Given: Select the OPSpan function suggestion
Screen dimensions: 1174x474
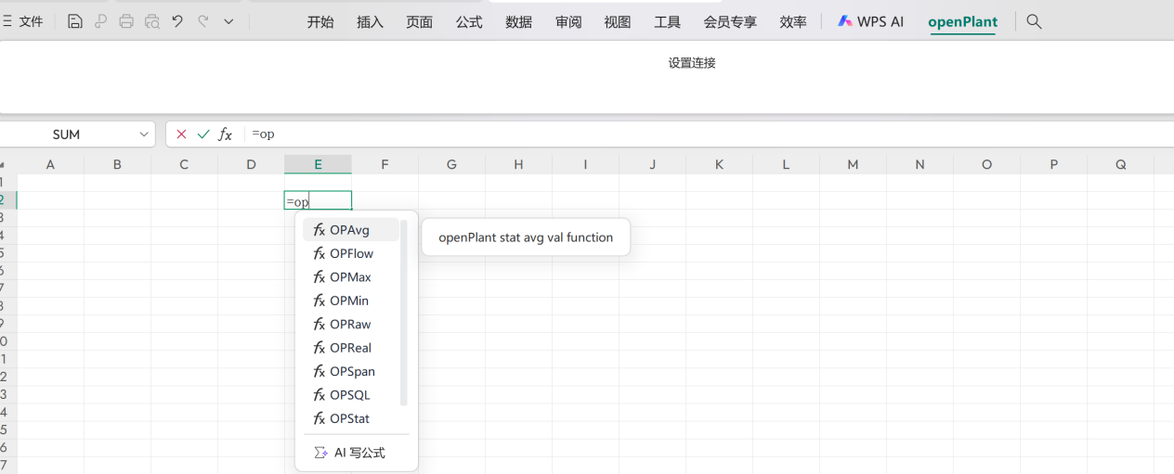Looking at the screenshot, I should 351,371.
